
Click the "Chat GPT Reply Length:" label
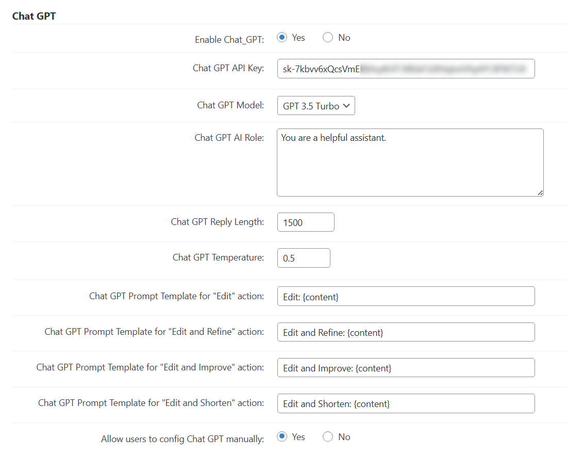218,222
